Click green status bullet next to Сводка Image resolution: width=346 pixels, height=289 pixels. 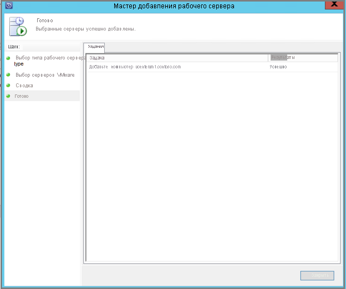[8, 86]
